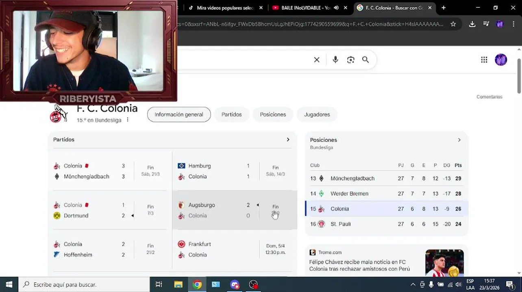Close the F. C. Colonia tab

[x=430, y=8]
